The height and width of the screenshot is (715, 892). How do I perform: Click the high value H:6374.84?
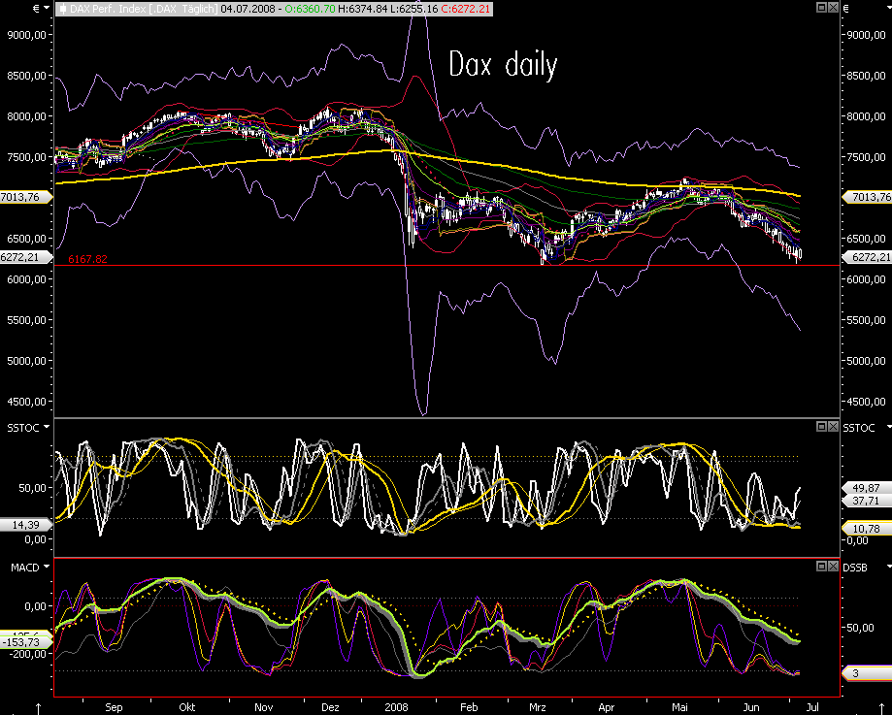[363, 9]
